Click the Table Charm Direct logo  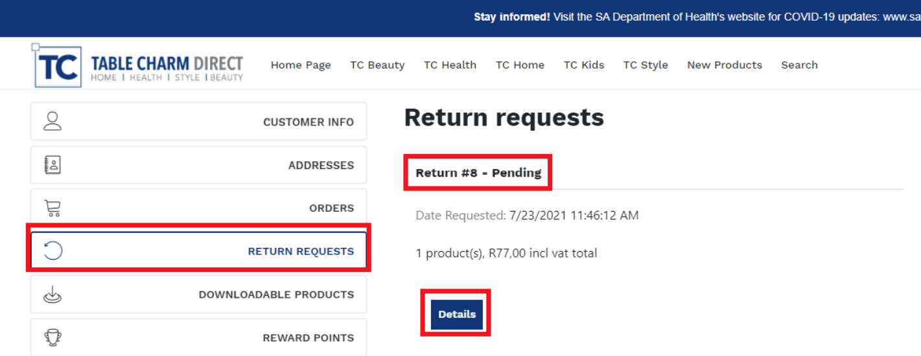point(139,67)
